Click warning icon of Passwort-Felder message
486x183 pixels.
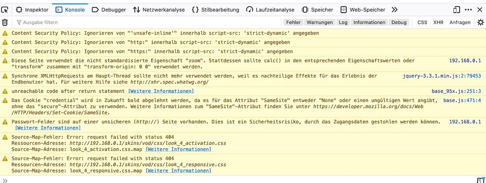(5, 122)
